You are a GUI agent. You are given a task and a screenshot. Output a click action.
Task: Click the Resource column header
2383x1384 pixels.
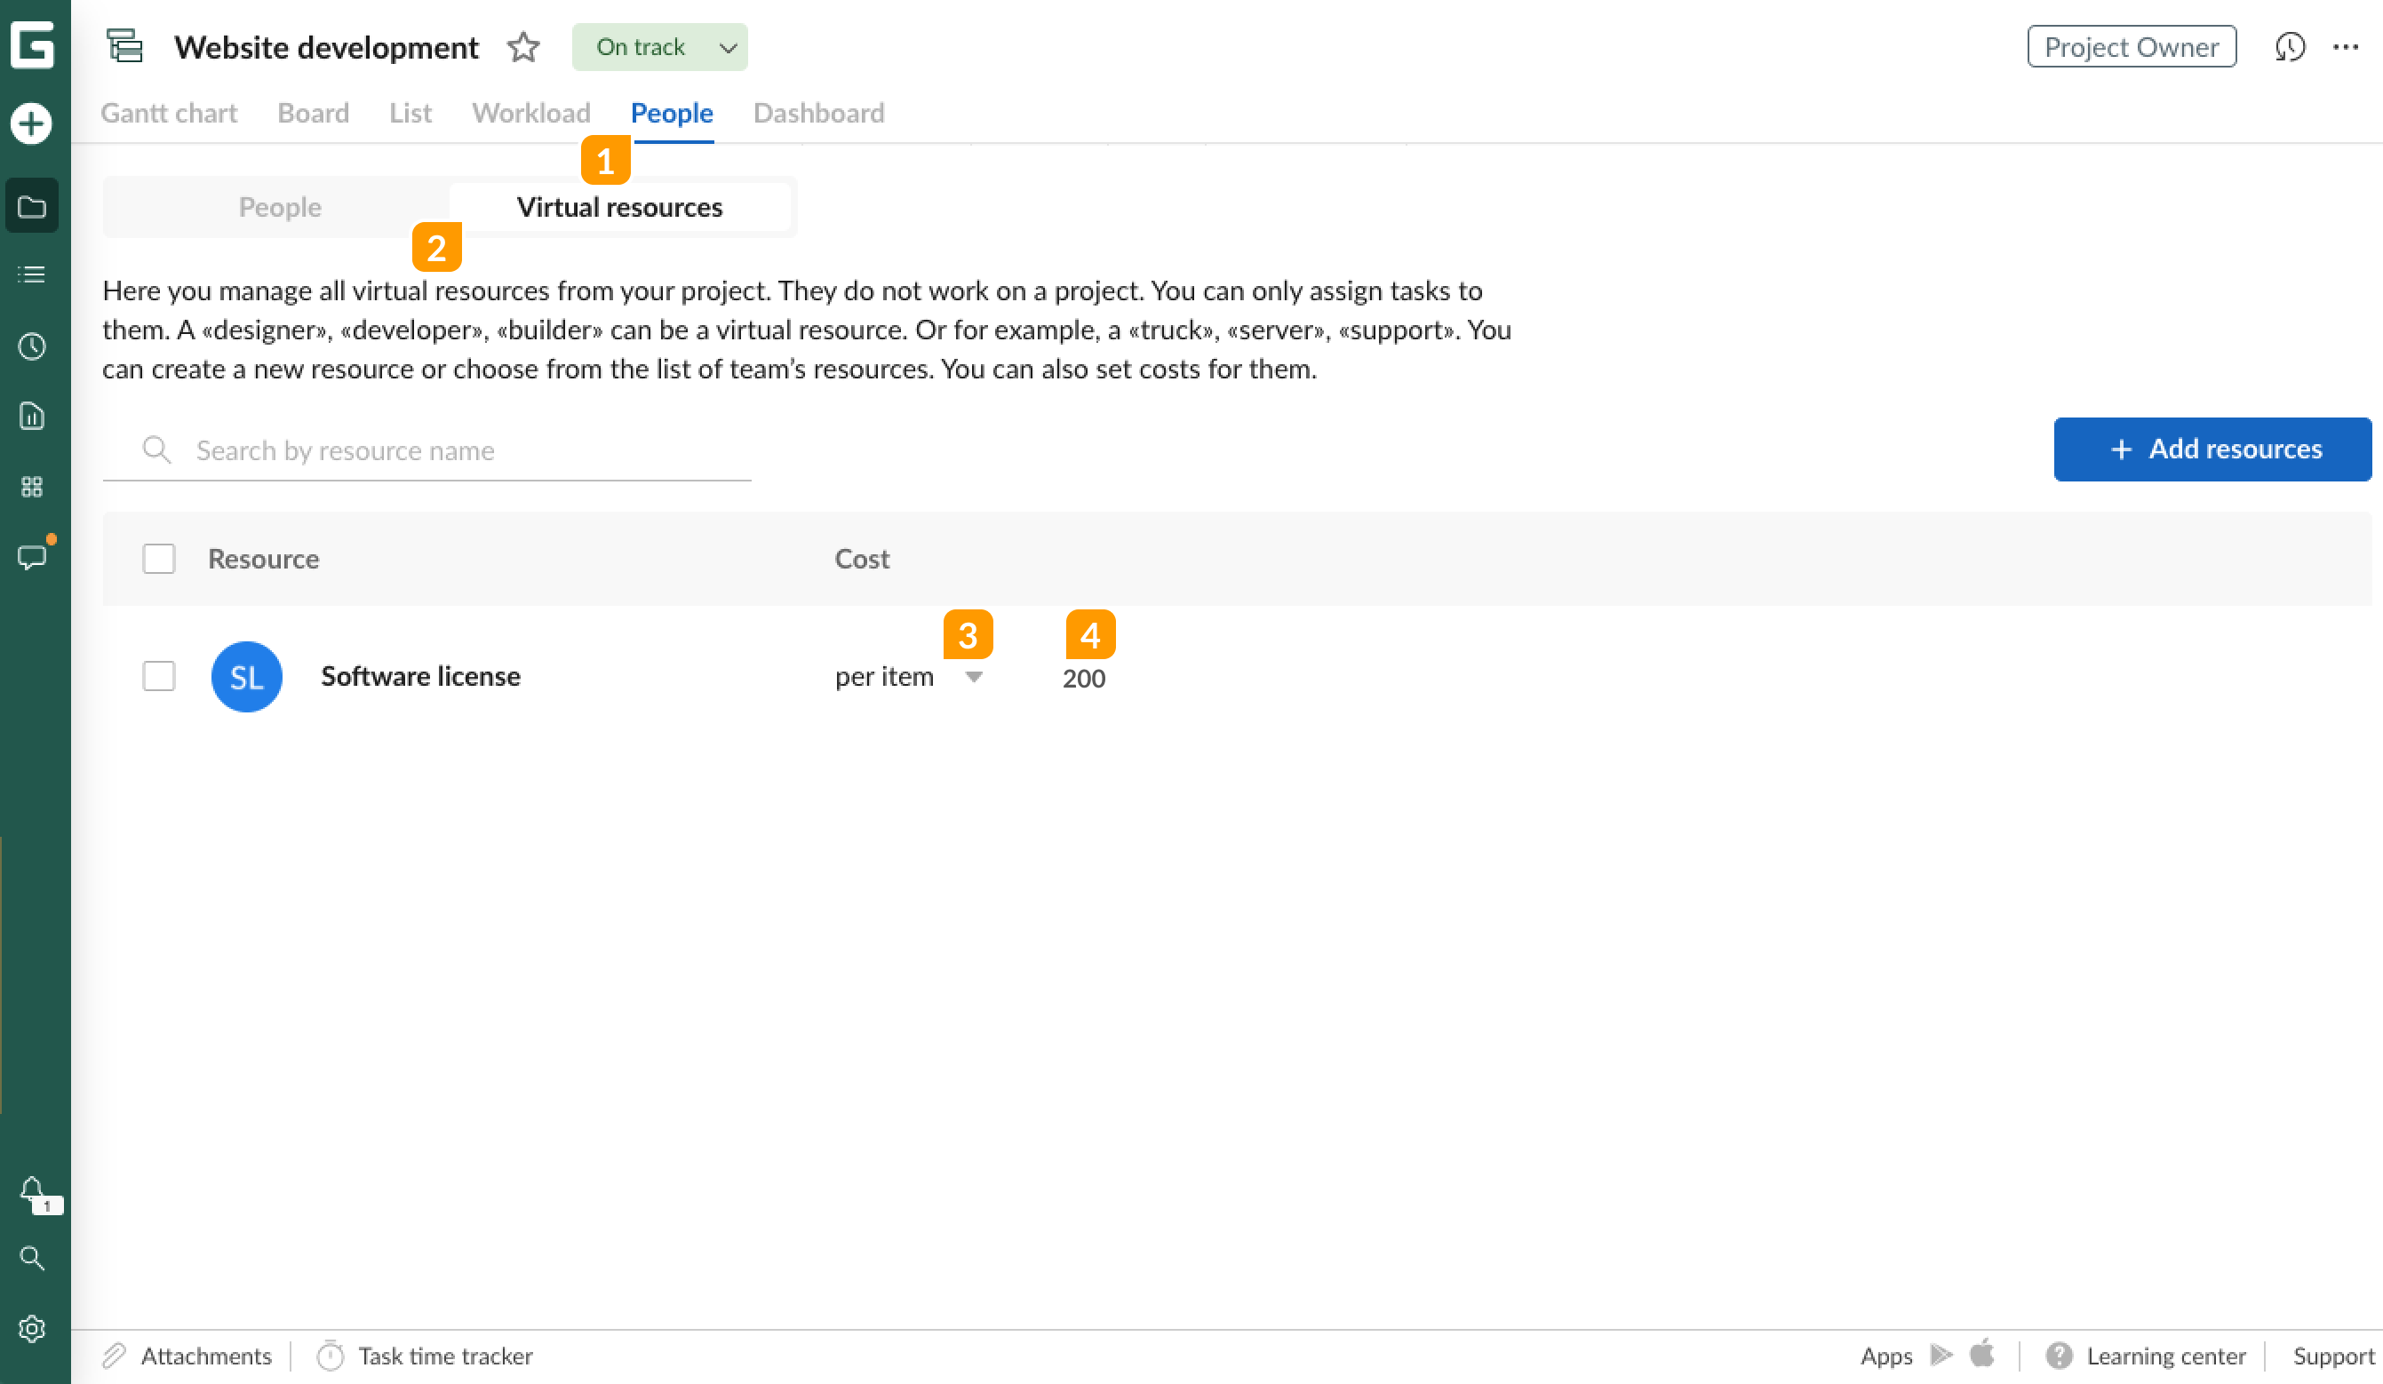(x=263, y=559)
